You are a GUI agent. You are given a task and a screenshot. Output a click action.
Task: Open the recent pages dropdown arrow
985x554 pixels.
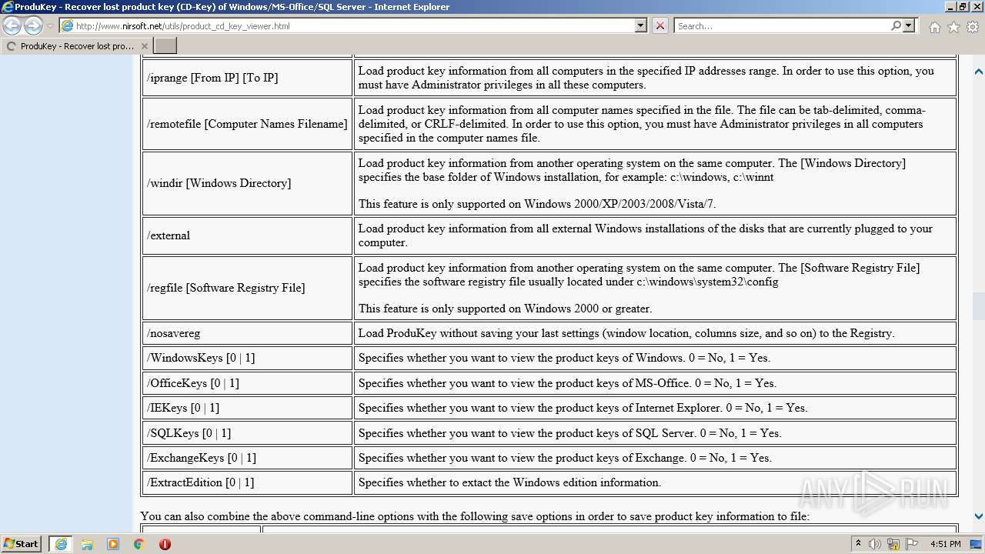point(51,26)
